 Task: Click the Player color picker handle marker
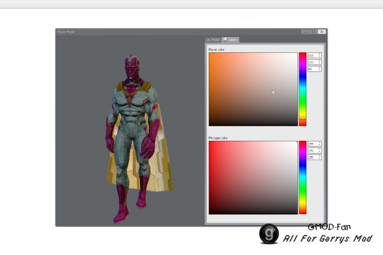click(x=273, y=92)
